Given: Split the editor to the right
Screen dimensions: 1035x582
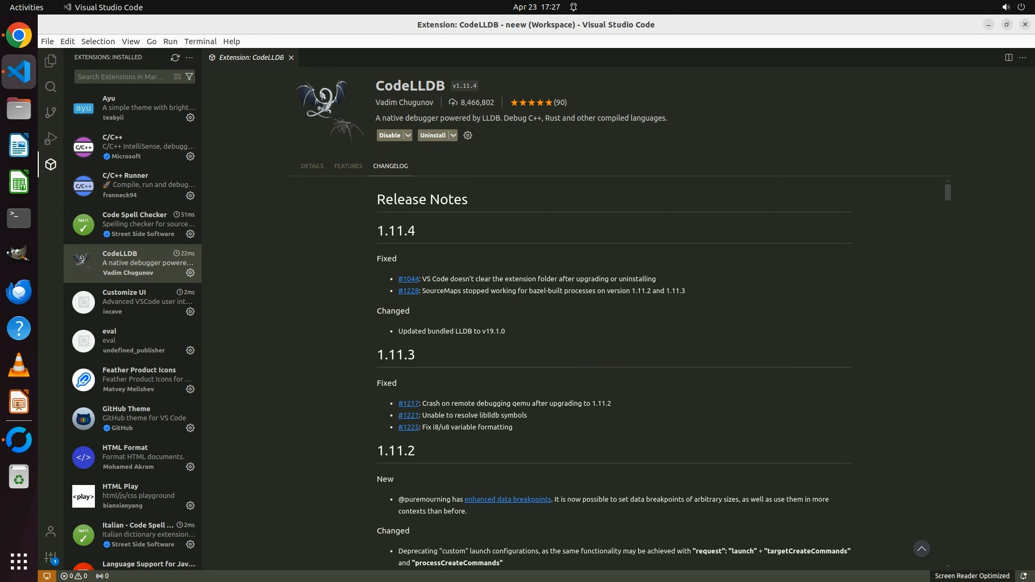Looking at the screenshot, I should click(1009, 57).
